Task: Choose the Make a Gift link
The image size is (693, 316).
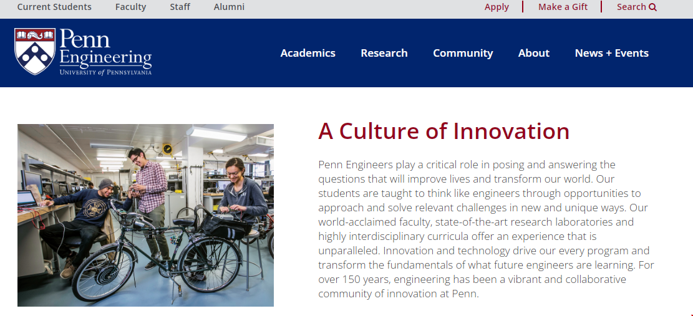Action: tap(563, 7)
